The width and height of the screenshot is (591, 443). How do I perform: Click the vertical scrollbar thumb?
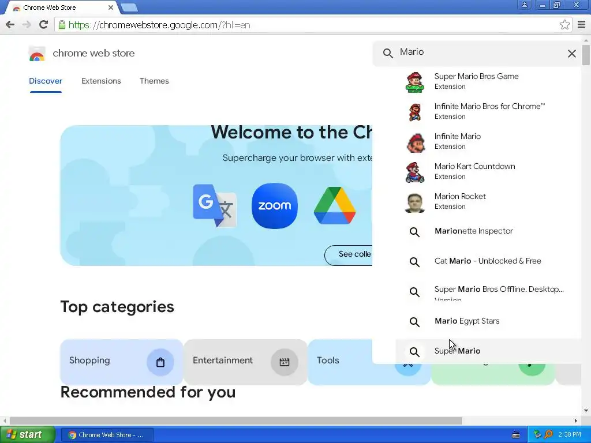coord(586,54)
